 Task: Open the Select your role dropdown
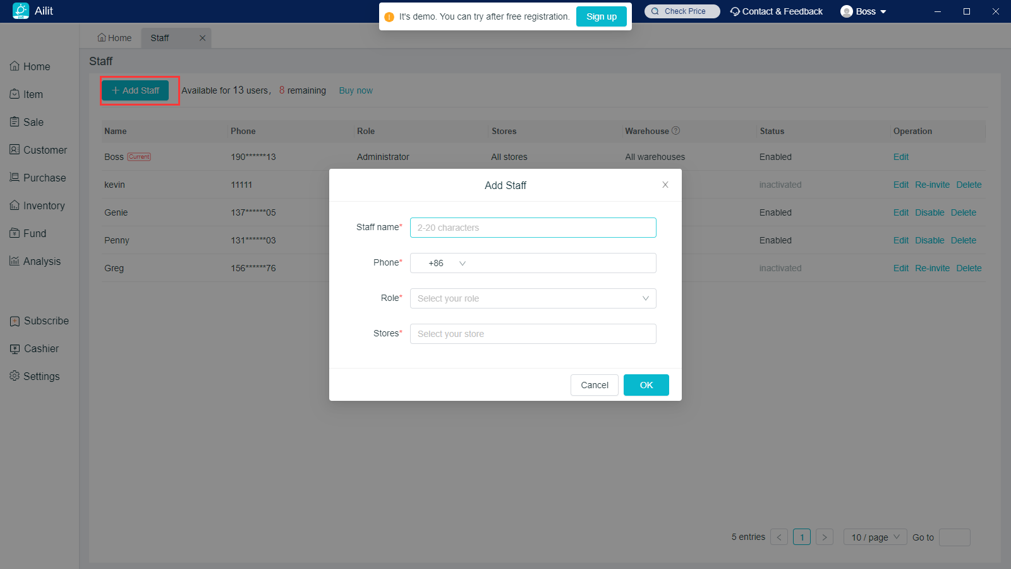point(533,298)
